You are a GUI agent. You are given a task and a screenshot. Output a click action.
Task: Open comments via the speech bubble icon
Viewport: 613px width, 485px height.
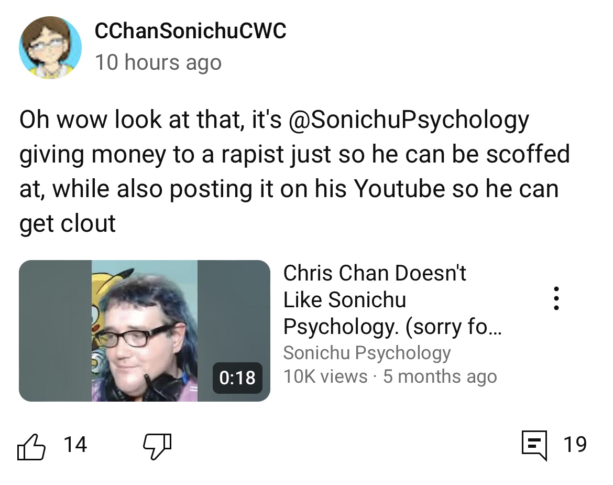[x=534, y=446]
